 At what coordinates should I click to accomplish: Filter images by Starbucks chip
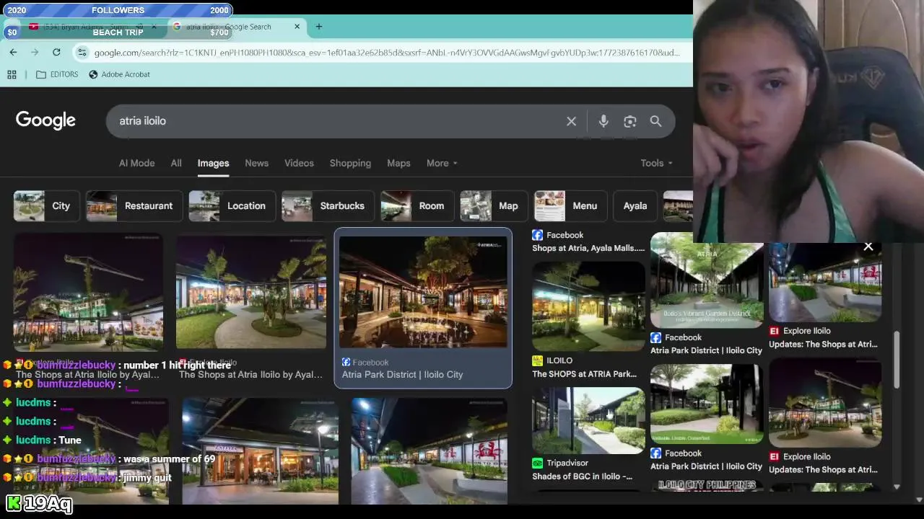click(x=328, y=205)
